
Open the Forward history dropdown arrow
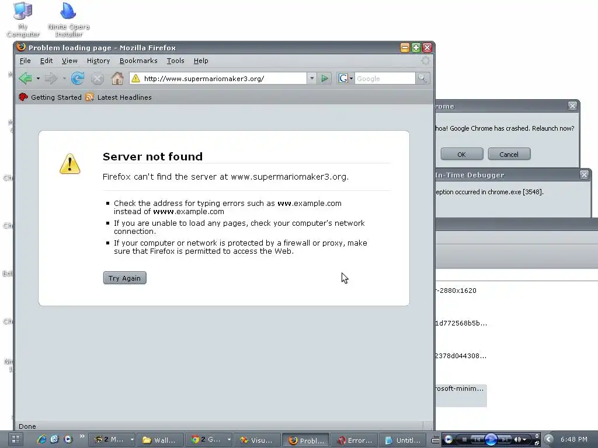(64, 79)
